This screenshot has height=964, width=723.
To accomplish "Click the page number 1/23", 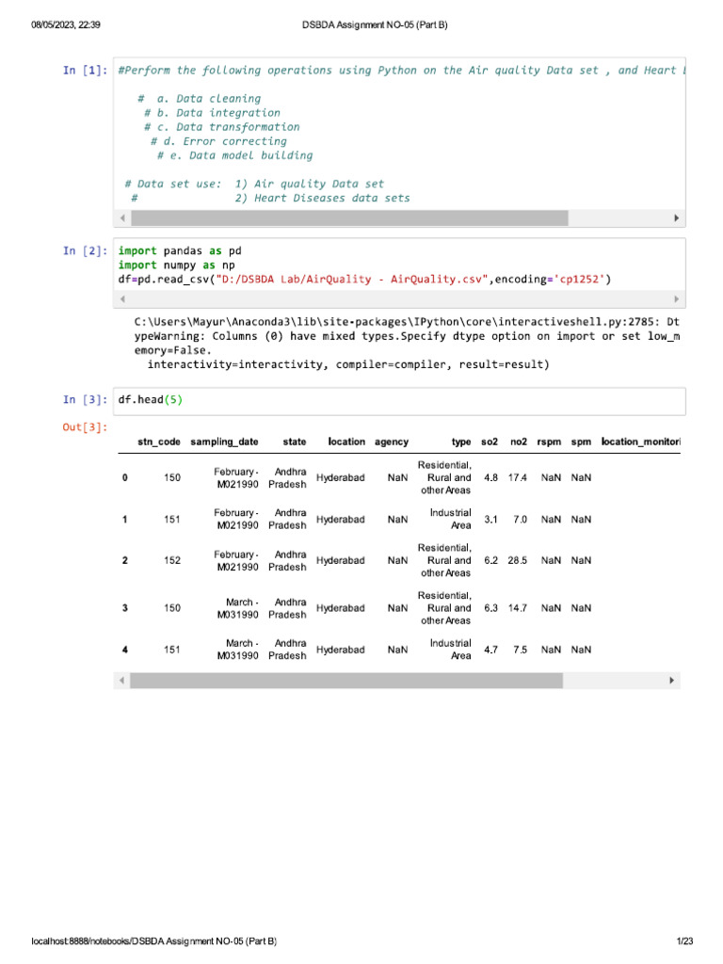I will pos(685,941).
